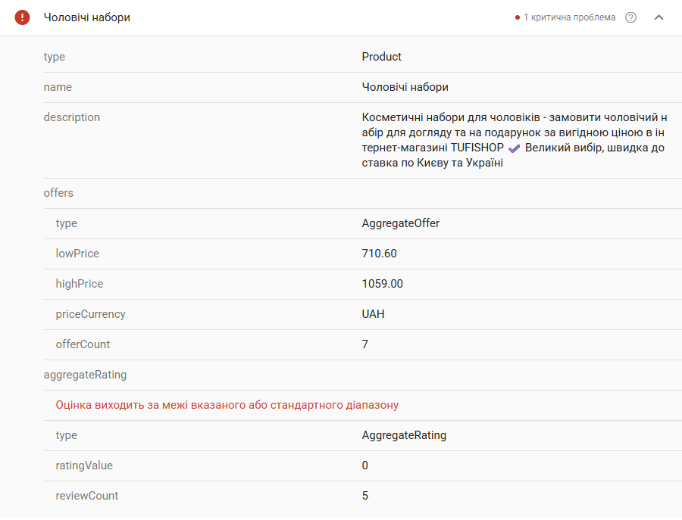The image size is (682, 520).
Task: Click the description text block
Action: 514,140
